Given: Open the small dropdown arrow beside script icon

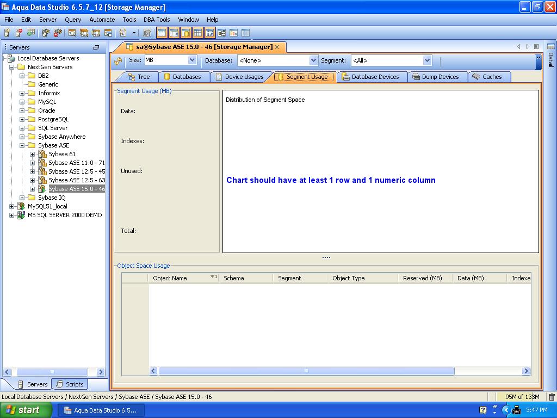Looking at the screenshot, I should point(134,33).
